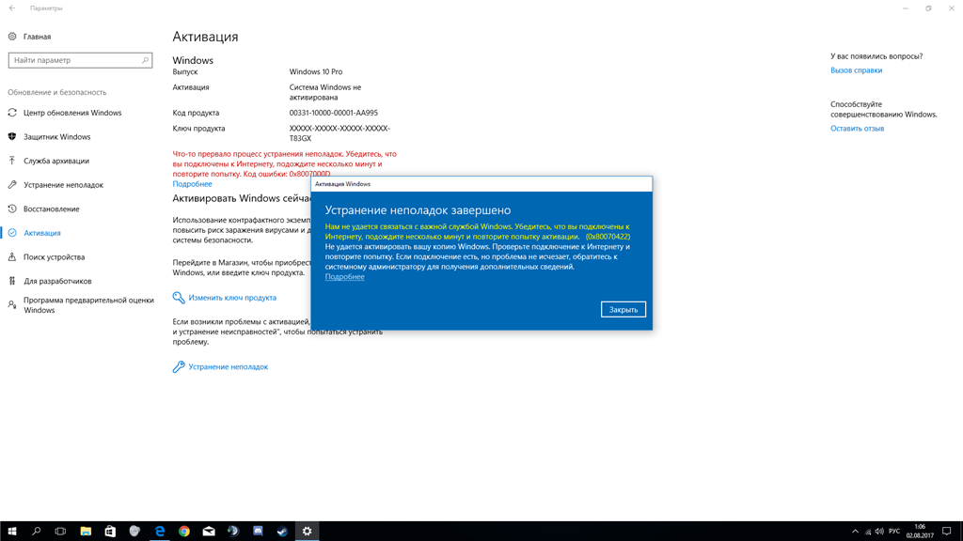Close the troubleshooting dialog with Закрыть
Image resolution: width=963 pixels, height=541 pixels.
coord(623,310)
